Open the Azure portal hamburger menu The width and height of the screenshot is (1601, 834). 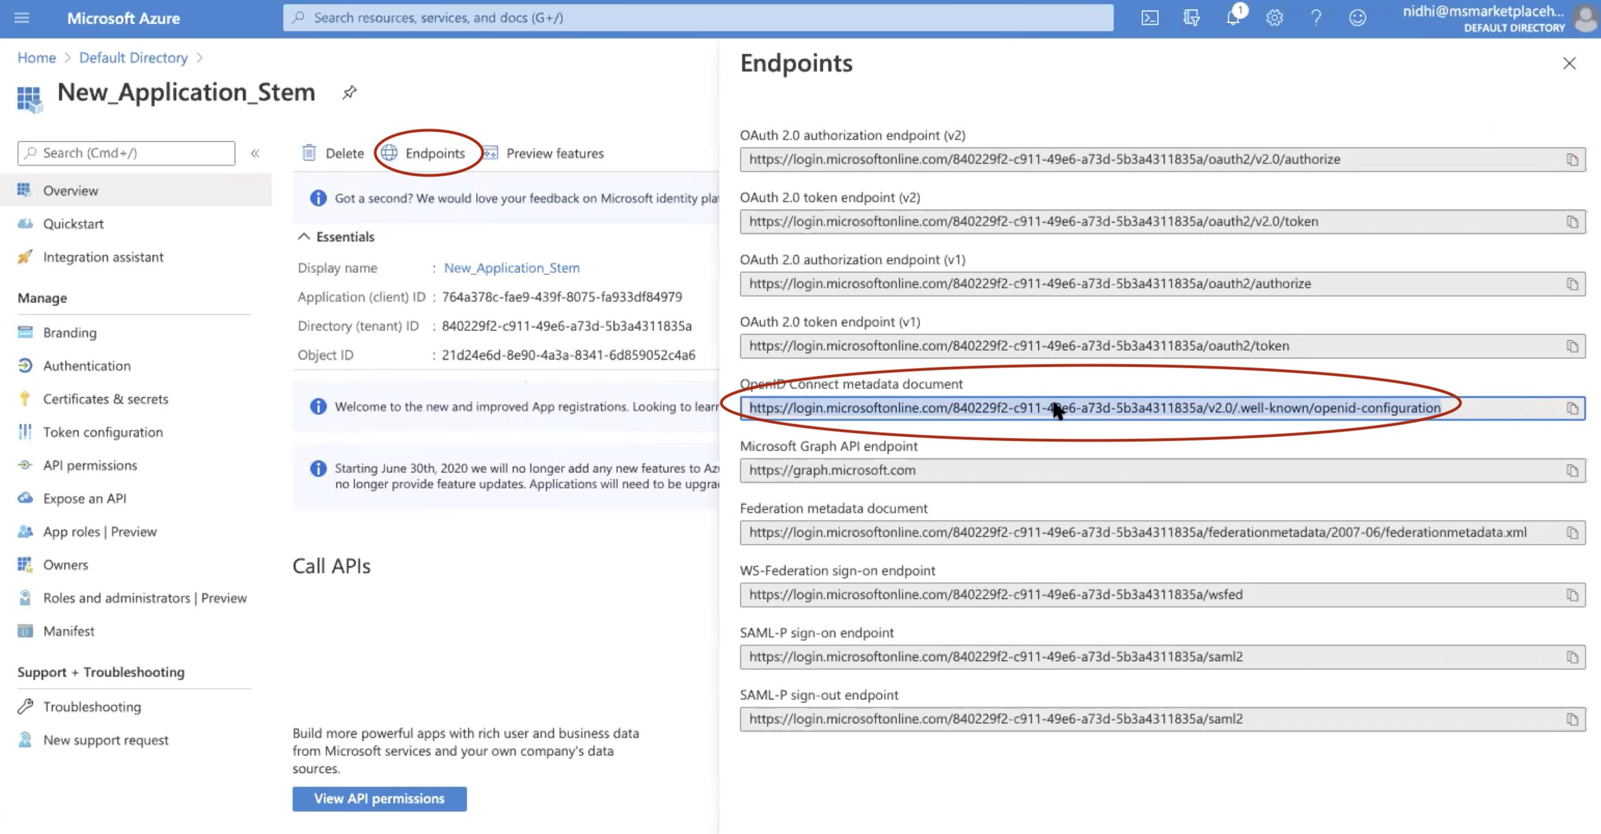pos(21,18)
